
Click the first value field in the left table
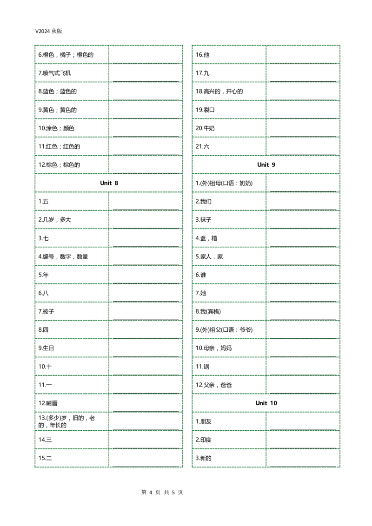145,54
